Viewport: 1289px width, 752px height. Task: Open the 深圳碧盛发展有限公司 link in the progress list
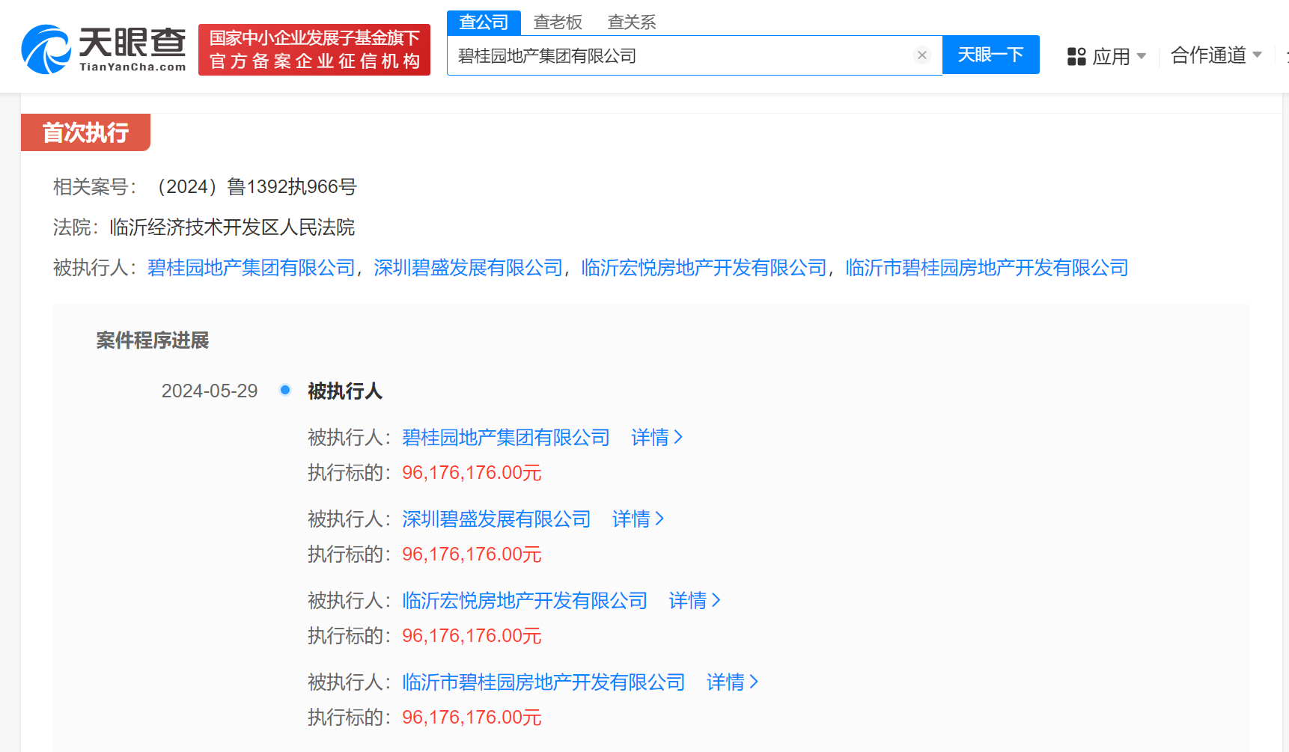tap(496, 519)
